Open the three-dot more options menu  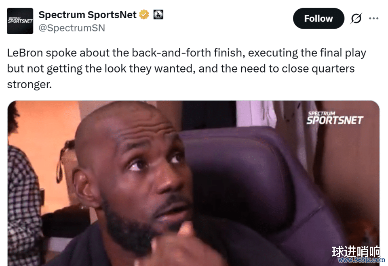(x=373, y=19)
